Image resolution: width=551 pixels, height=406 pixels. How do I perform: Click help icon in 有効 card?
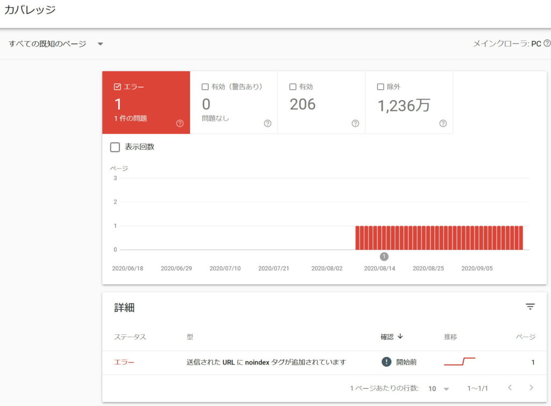[x=355, y=123]
